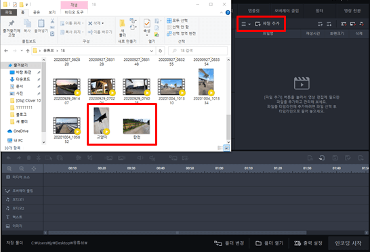
Task: Click 선택 영역 반전 (Invert selection)
Action: point(181,33)
